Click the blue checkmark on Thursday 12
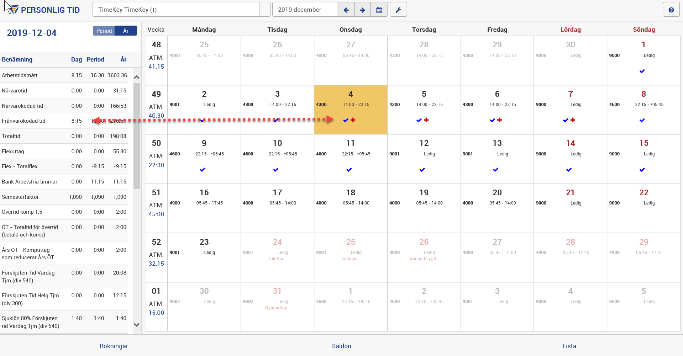The width and height of the screenshot is (683, 356). coord(422,170)
